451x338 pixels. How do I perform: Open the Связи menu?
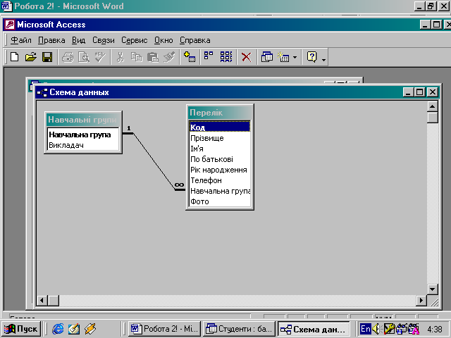coord(104,40)
